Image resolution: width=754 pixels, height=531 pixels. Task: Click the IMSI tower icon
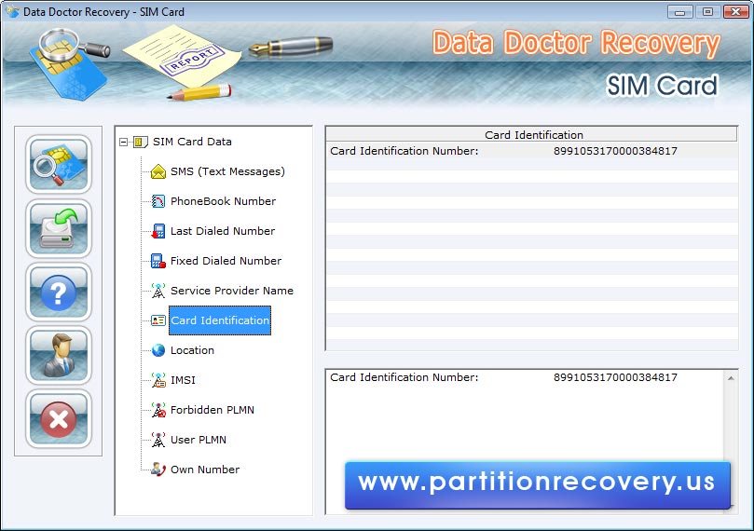pyautogui.click(x=158, y=380)
